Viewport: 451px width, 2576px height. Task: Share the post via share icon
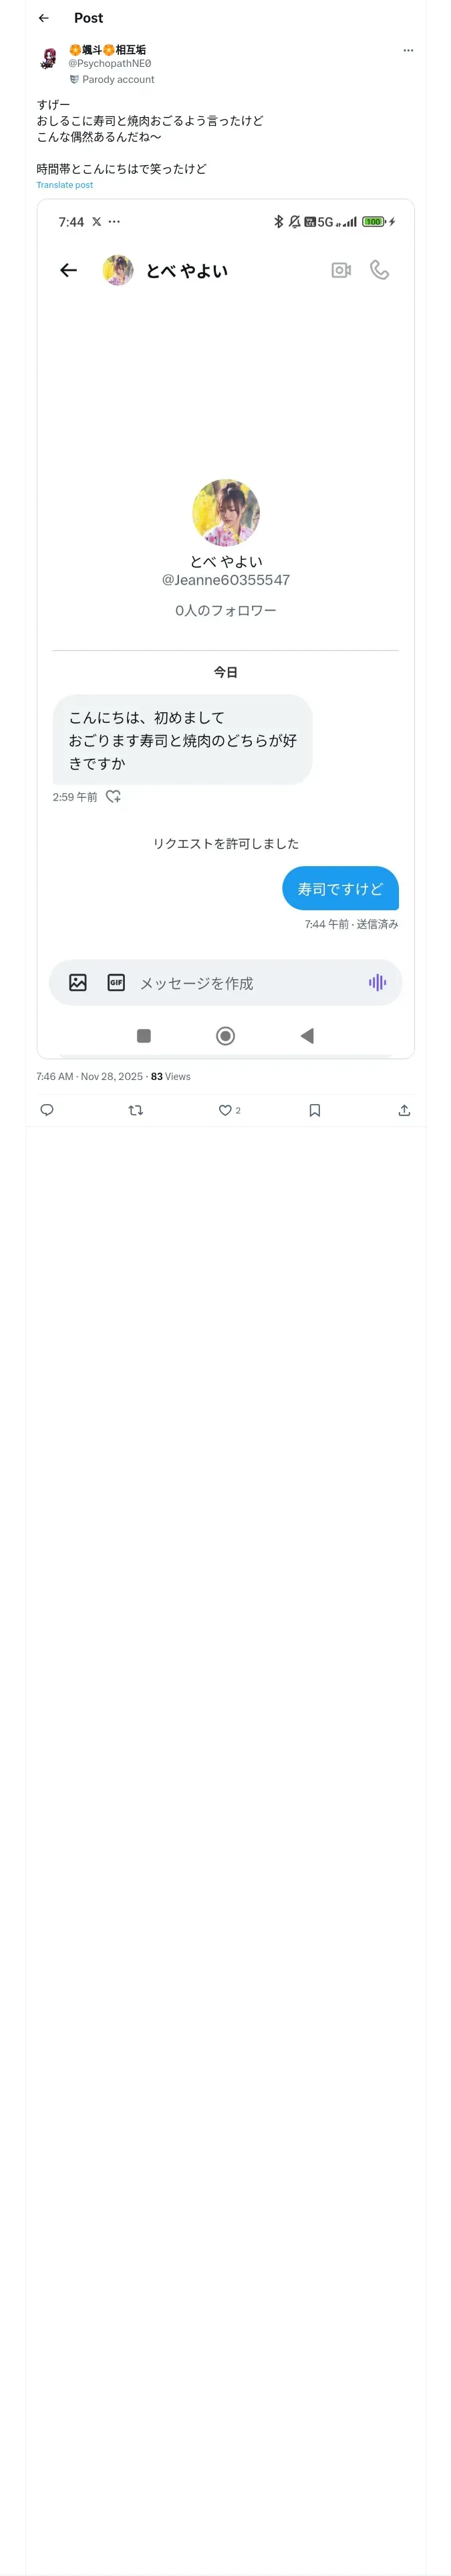point(404,1110)
